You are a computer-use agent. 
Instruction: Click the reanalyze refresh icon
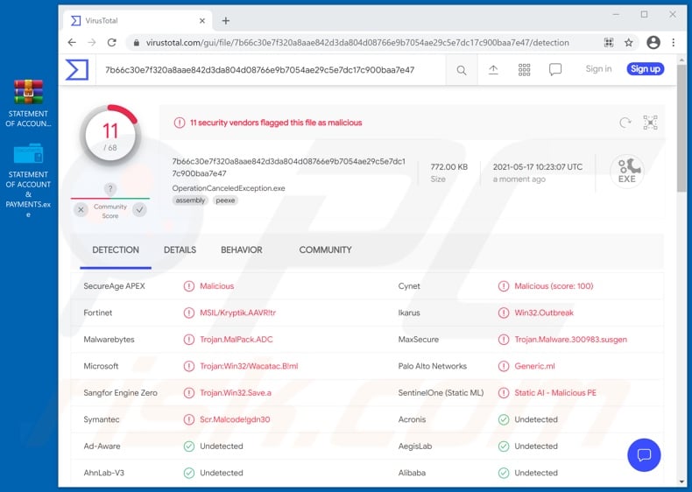tap(625, 123)
